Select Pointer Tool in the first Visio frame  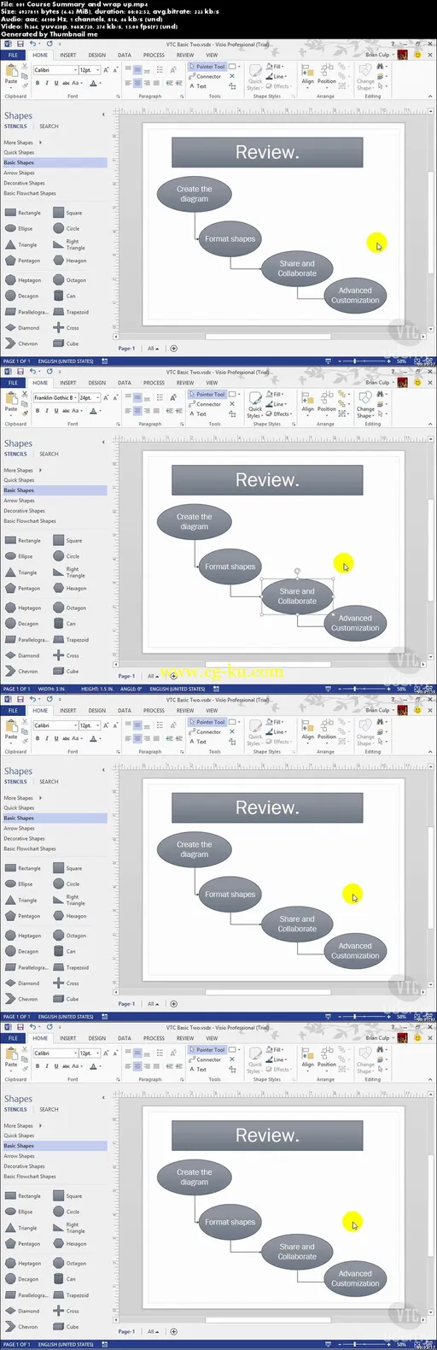(x=207, y=67)
